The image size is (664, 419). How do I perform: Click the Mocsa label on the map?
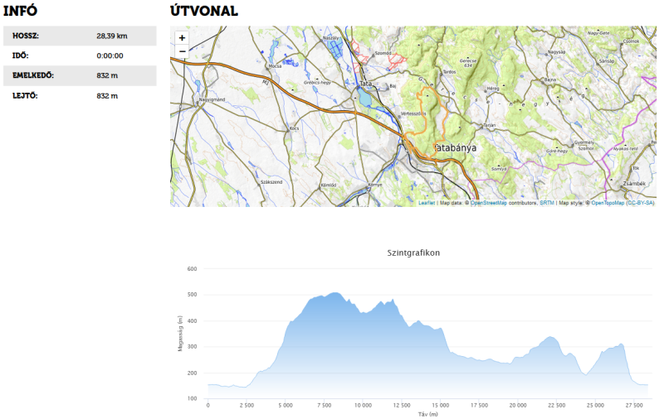click(275, 66)
